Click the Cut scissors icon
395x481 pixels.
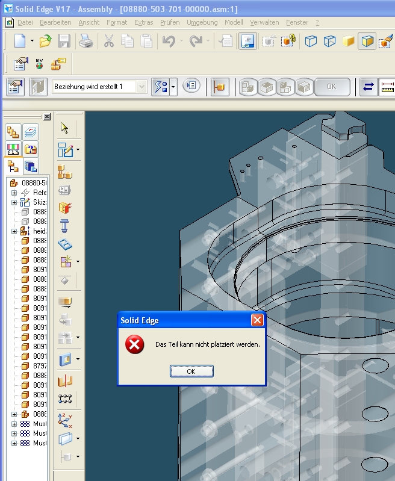coord(108,41)
